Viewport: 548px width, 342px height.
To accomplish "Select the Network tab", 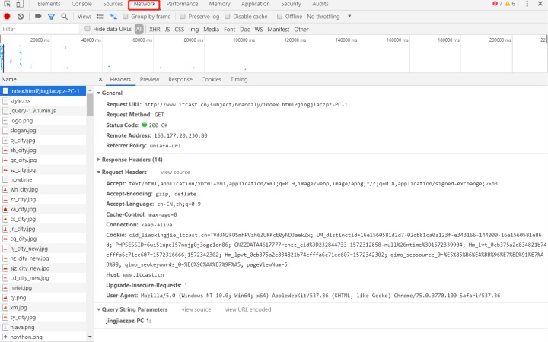I will (x=144, y=5).
